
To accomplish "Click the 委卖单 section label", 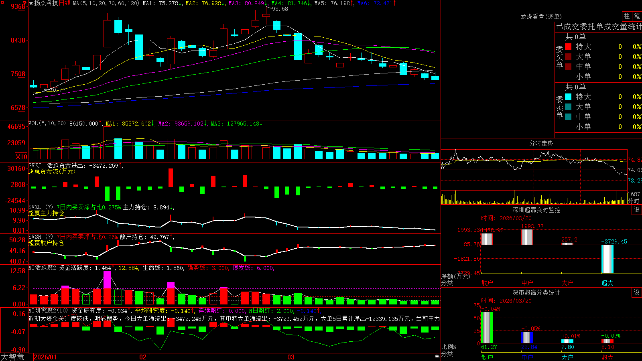I will (559, 107).
